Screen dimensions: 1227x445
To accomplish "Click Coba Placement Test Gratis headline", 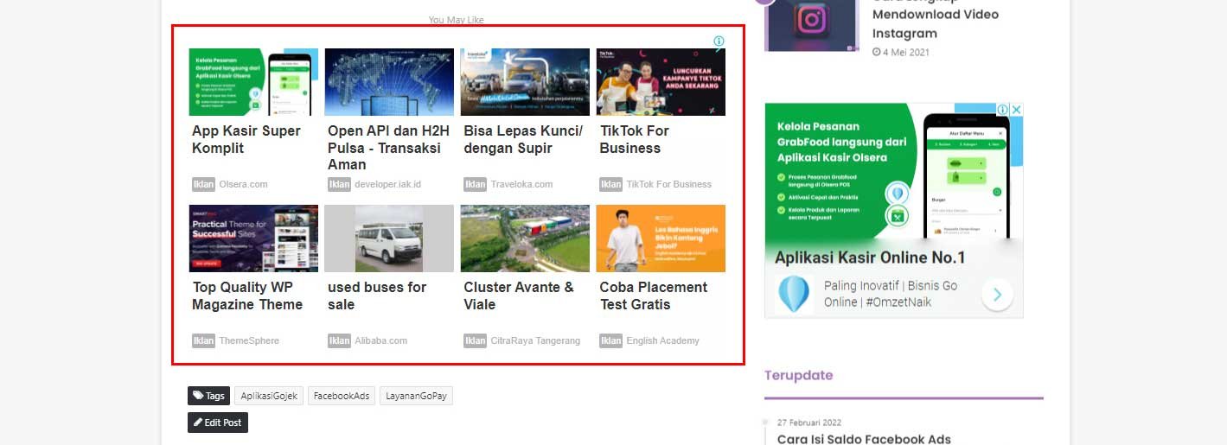I will point(653,296).
